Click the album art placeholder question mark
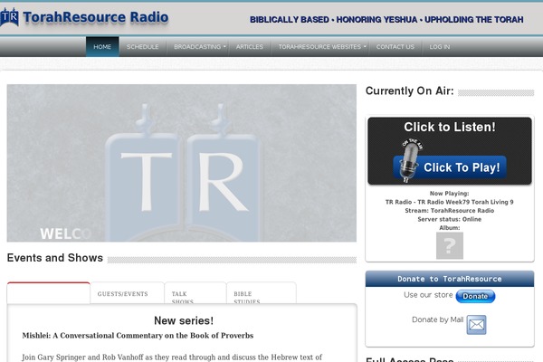This screenshot has height=362, width=543. click(x=450, y=245)
